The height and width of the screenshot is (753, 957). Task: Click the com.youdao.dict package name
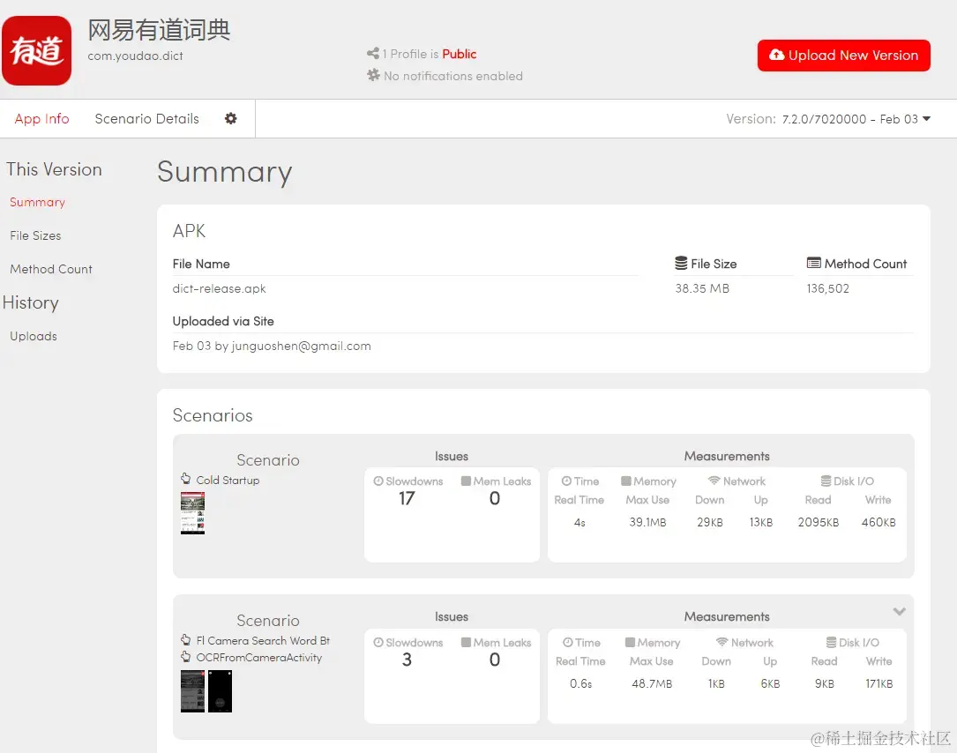[x=136, y=56]
